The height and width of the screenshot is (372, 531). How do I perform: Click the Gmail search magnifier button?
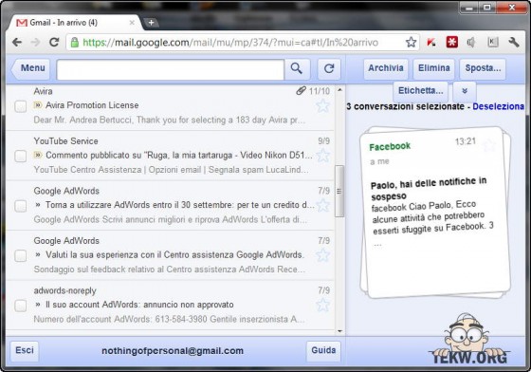(x=297, y=69)
